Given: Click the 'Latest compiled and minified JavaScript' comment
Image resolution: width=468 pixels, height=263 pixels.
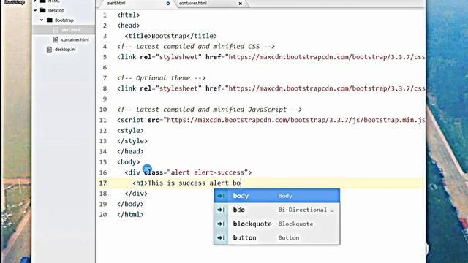Looking at the screenshot, I should (209, 110).
